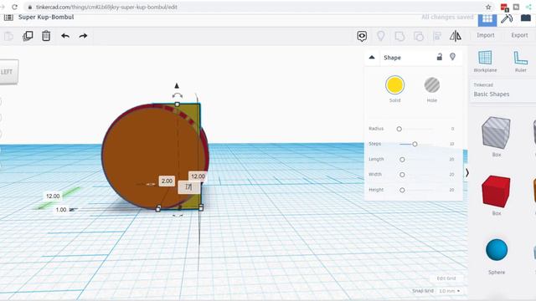This screenshot has height=301, width=536.
Task: Bookmark this page with the star
Action: point(488,7)
